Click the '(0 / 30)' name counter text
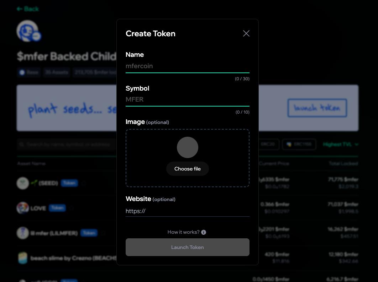The image size is (378, 282). pyautogui.click(x=242, y=79)
